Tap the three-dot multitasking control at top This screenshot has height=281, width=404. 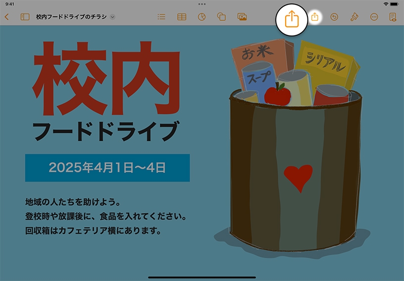coord(202,4)
